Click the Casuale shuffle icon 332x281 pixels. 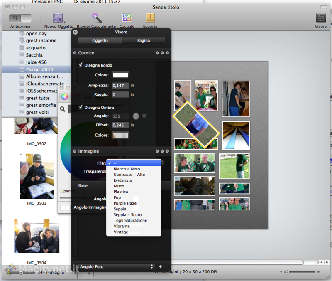127,18
